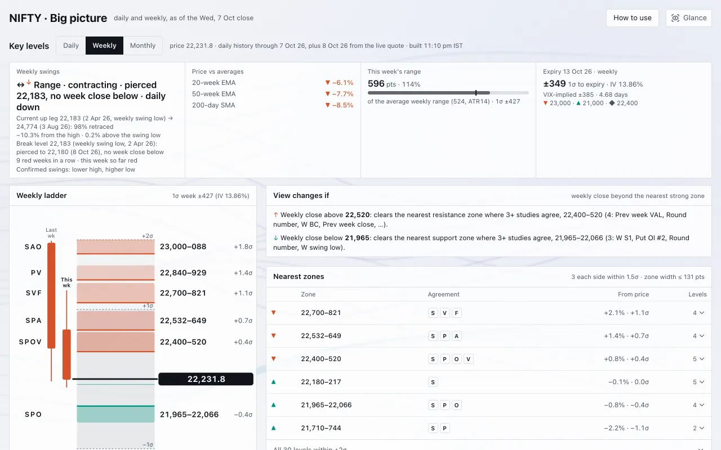This screenshot has height=450, width=721.
Task: Click the Glance button
Action: 689,17
